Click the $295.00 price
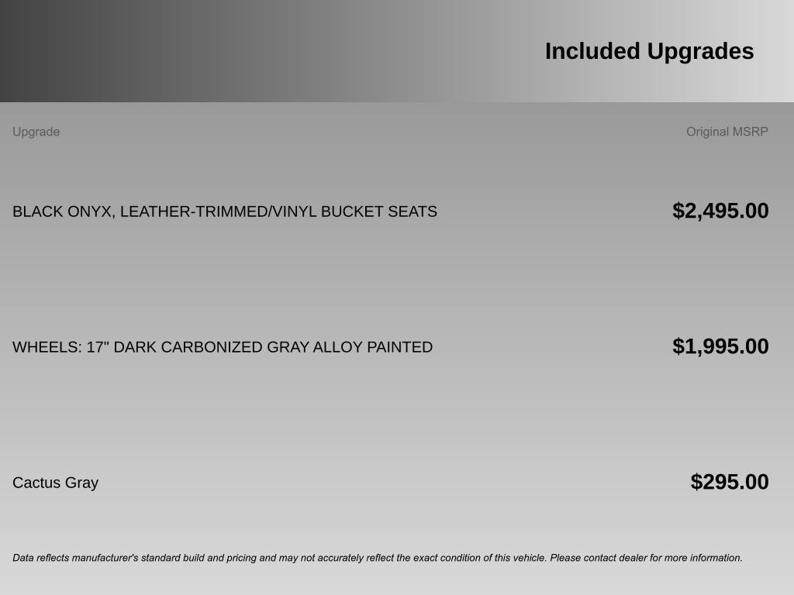 tap(729, 482)
